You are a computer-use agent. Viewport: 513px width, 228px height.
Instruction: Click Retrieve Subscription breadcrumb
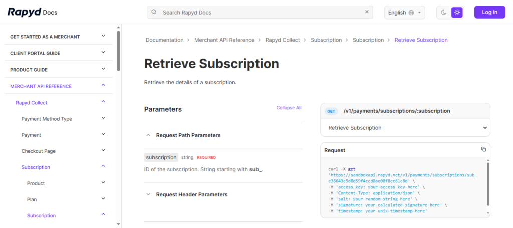coord(421,40)
